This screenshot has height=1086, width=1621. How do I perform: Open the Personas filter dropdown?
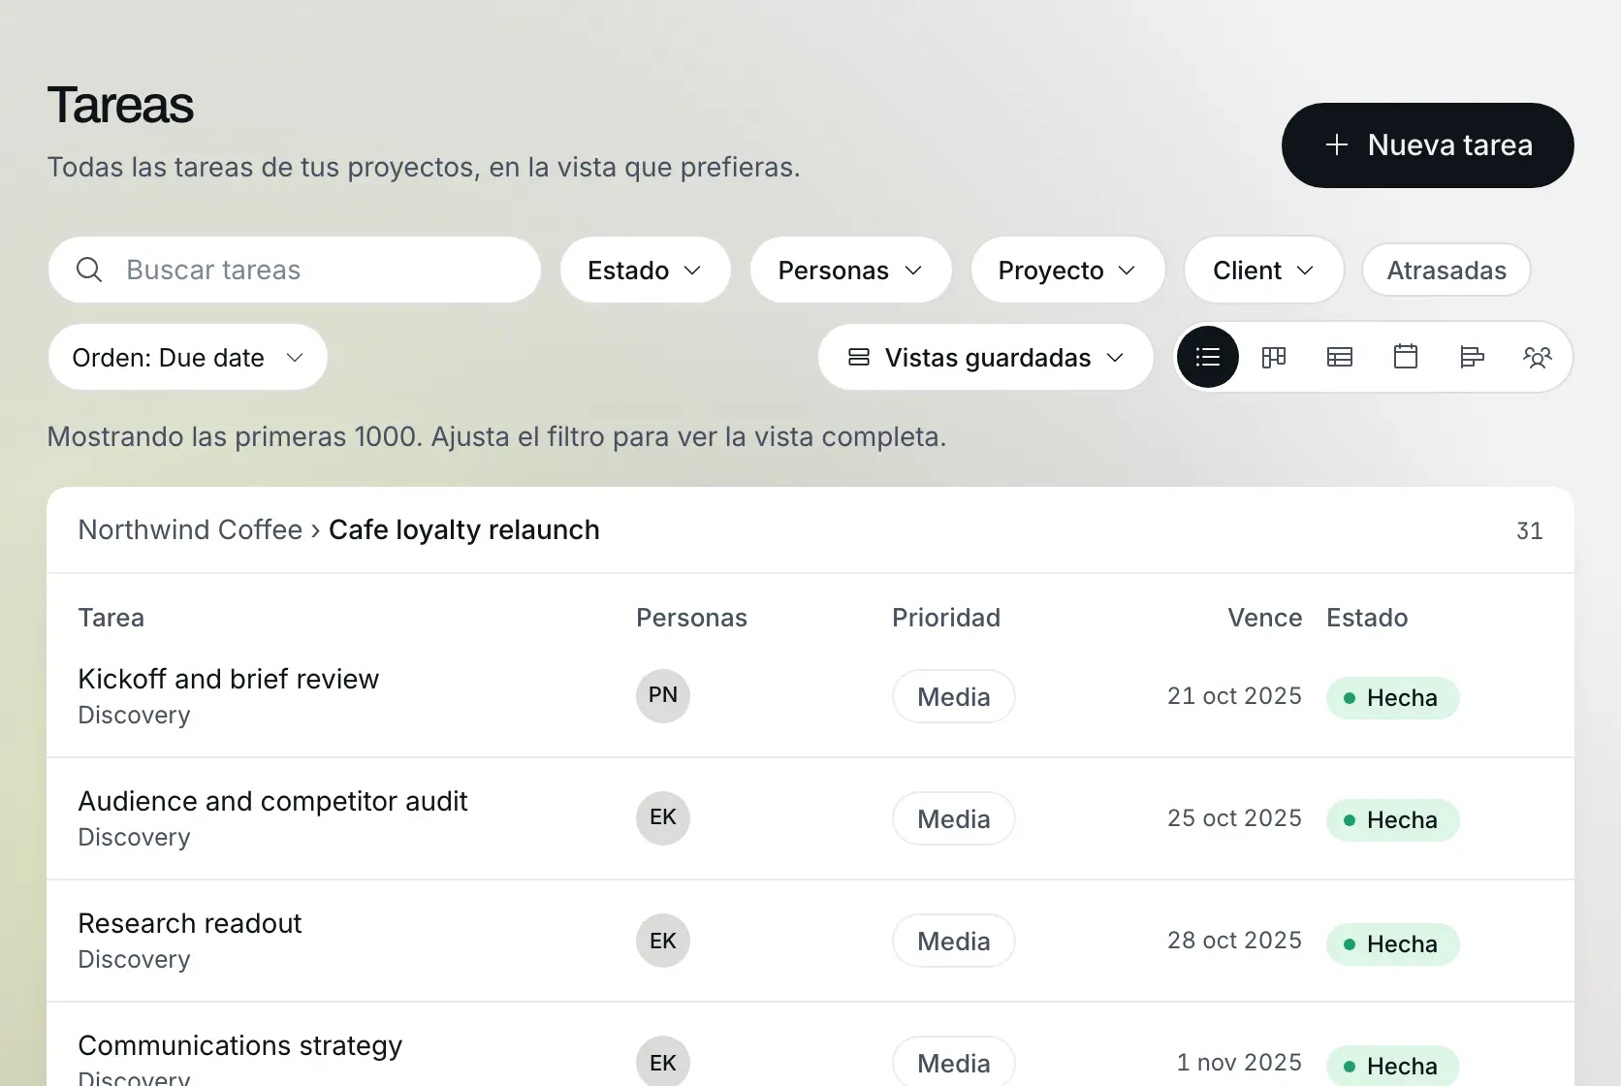pos(851,270)
